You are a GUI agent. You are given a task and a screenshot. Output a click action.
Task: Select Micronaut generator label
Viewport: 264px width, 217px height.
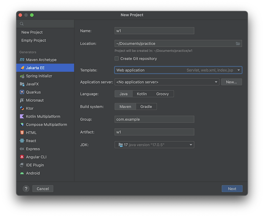click(35, 100)
